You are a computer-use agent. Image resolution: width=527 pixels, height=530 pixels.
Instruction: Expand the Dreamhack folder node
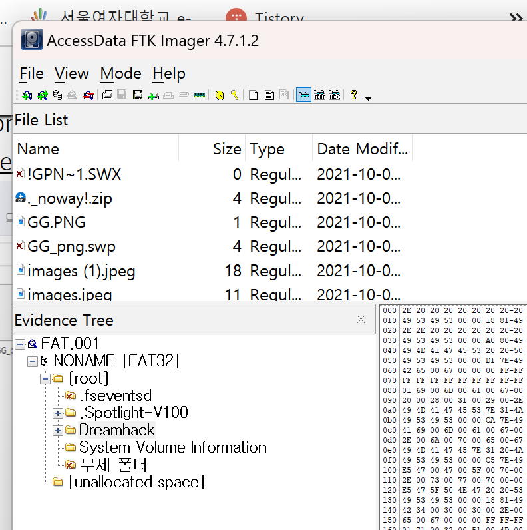[58, 431]
